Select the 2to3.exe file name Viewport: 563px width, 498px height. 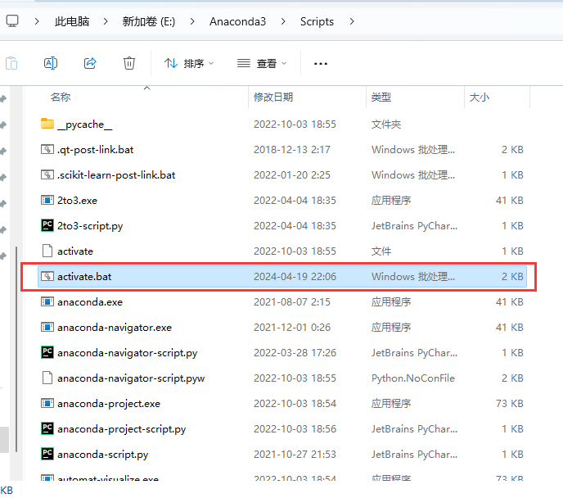(x=77, y=200)
